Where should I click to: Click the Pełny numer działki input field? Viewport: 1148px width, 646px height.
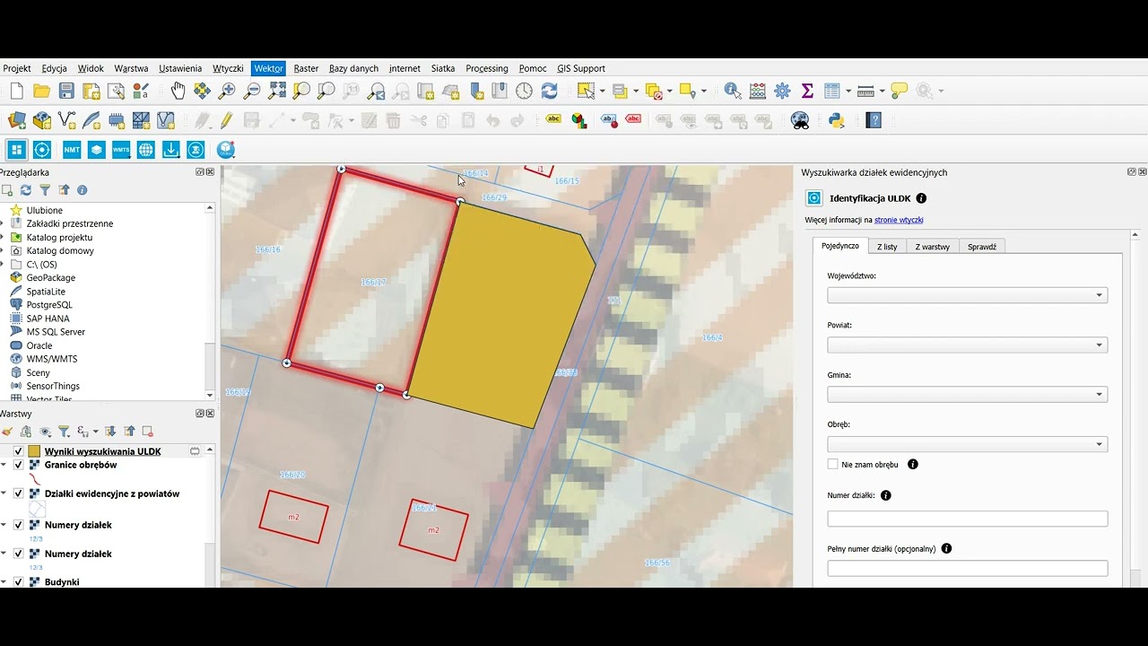(967, 568)
